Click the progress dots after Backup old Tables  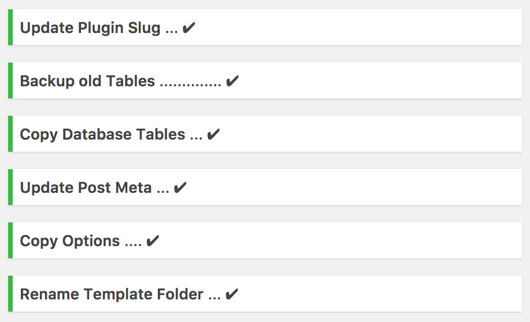(190, 85)
